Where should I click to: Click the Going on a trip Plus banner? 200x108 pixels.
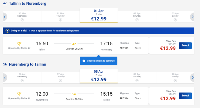pyautogui.click(x=98, y=31)
